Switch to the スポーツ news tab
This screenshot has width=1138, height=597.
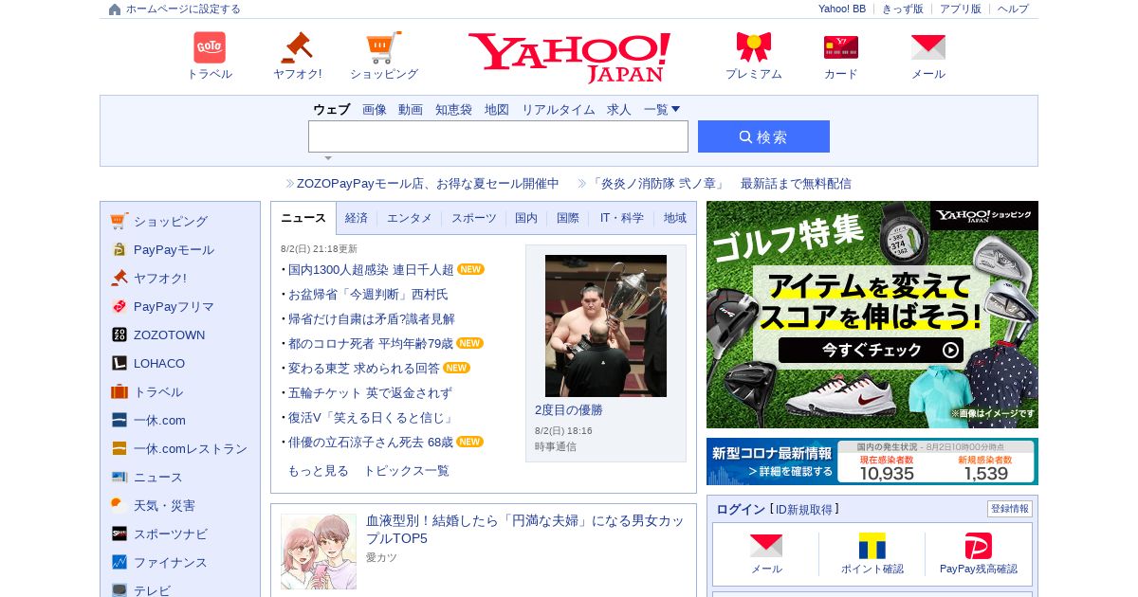tap(474, 218)
